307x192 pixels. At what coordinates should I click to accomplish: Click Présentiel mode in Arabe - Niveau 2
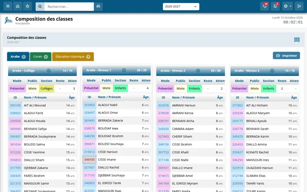pos(165,88)
